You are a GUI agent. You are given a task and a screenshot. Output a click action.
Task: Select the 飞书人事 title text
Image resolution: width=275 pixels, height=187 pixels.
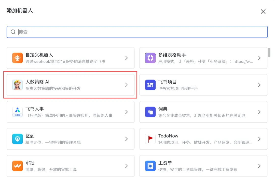coord(35,109)
